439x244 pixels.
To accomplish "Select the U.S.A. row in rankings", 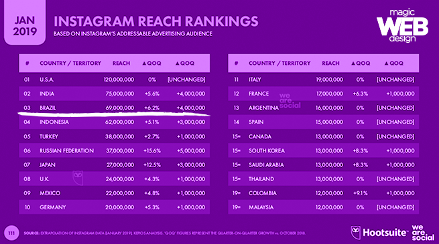I will (114, 80).
